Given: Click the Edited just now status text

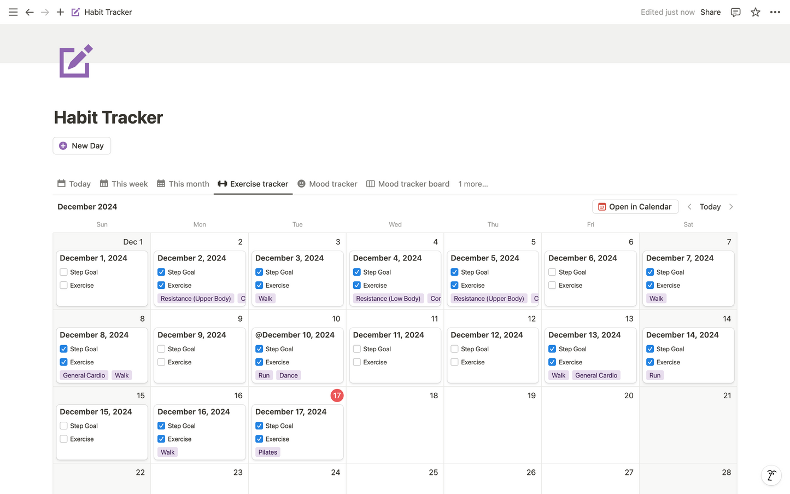Looking at the screenshot, I should [x=668, y=12].
